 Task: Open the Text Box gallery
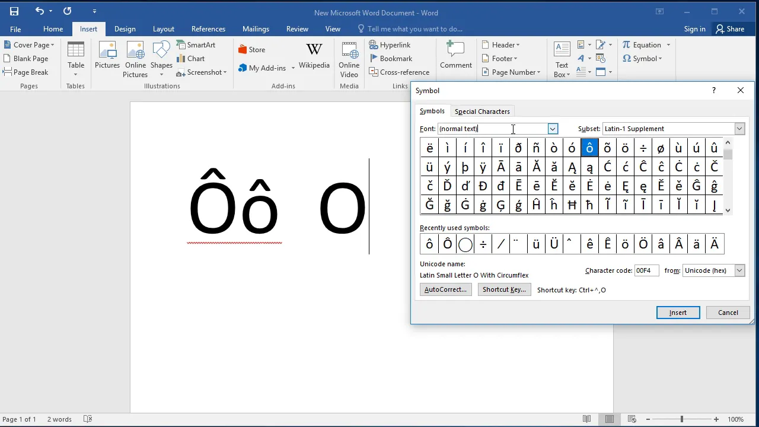point(562,59)
